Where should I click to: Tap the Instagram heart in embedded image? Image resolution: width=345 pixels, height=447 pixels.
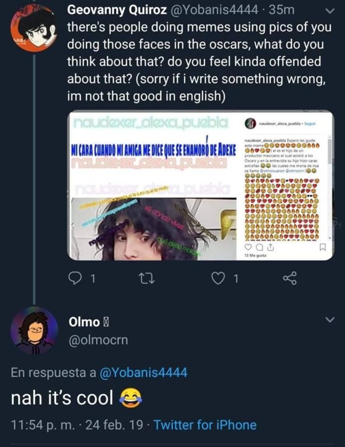(249, 247)
